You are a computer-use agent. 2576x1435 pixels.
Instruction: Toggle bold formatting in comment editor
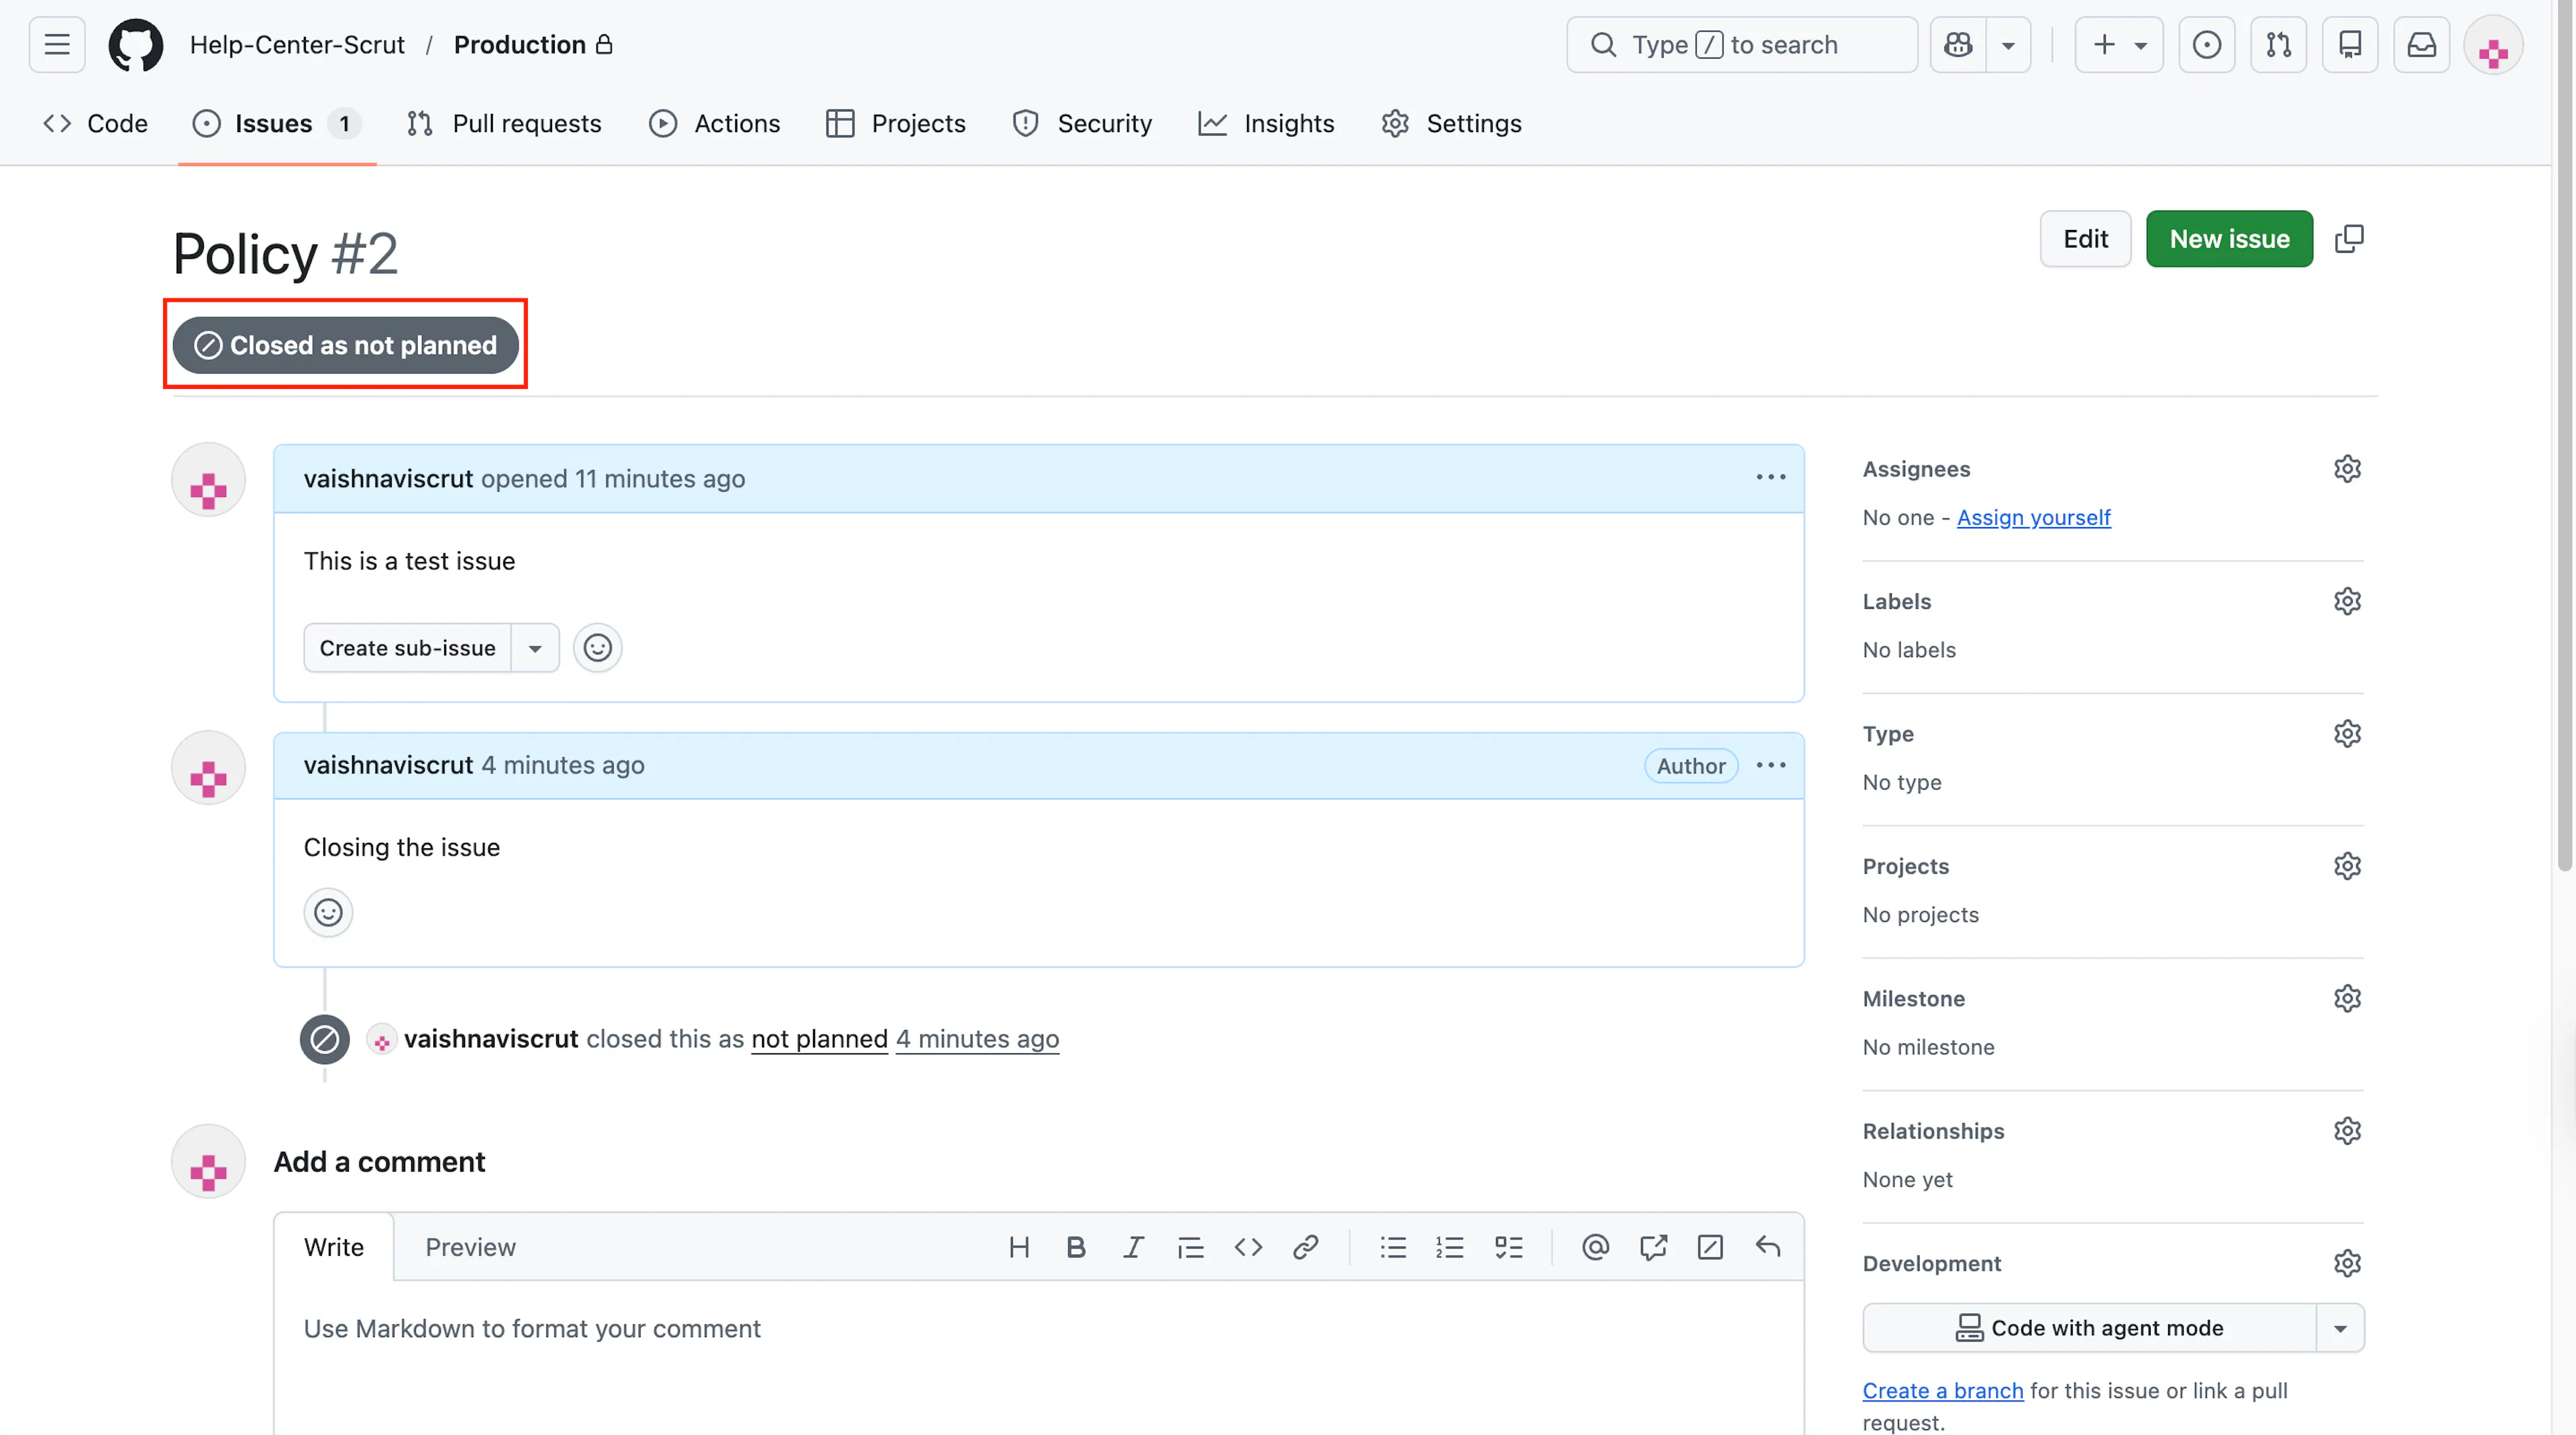[x=1076, y=1247]
